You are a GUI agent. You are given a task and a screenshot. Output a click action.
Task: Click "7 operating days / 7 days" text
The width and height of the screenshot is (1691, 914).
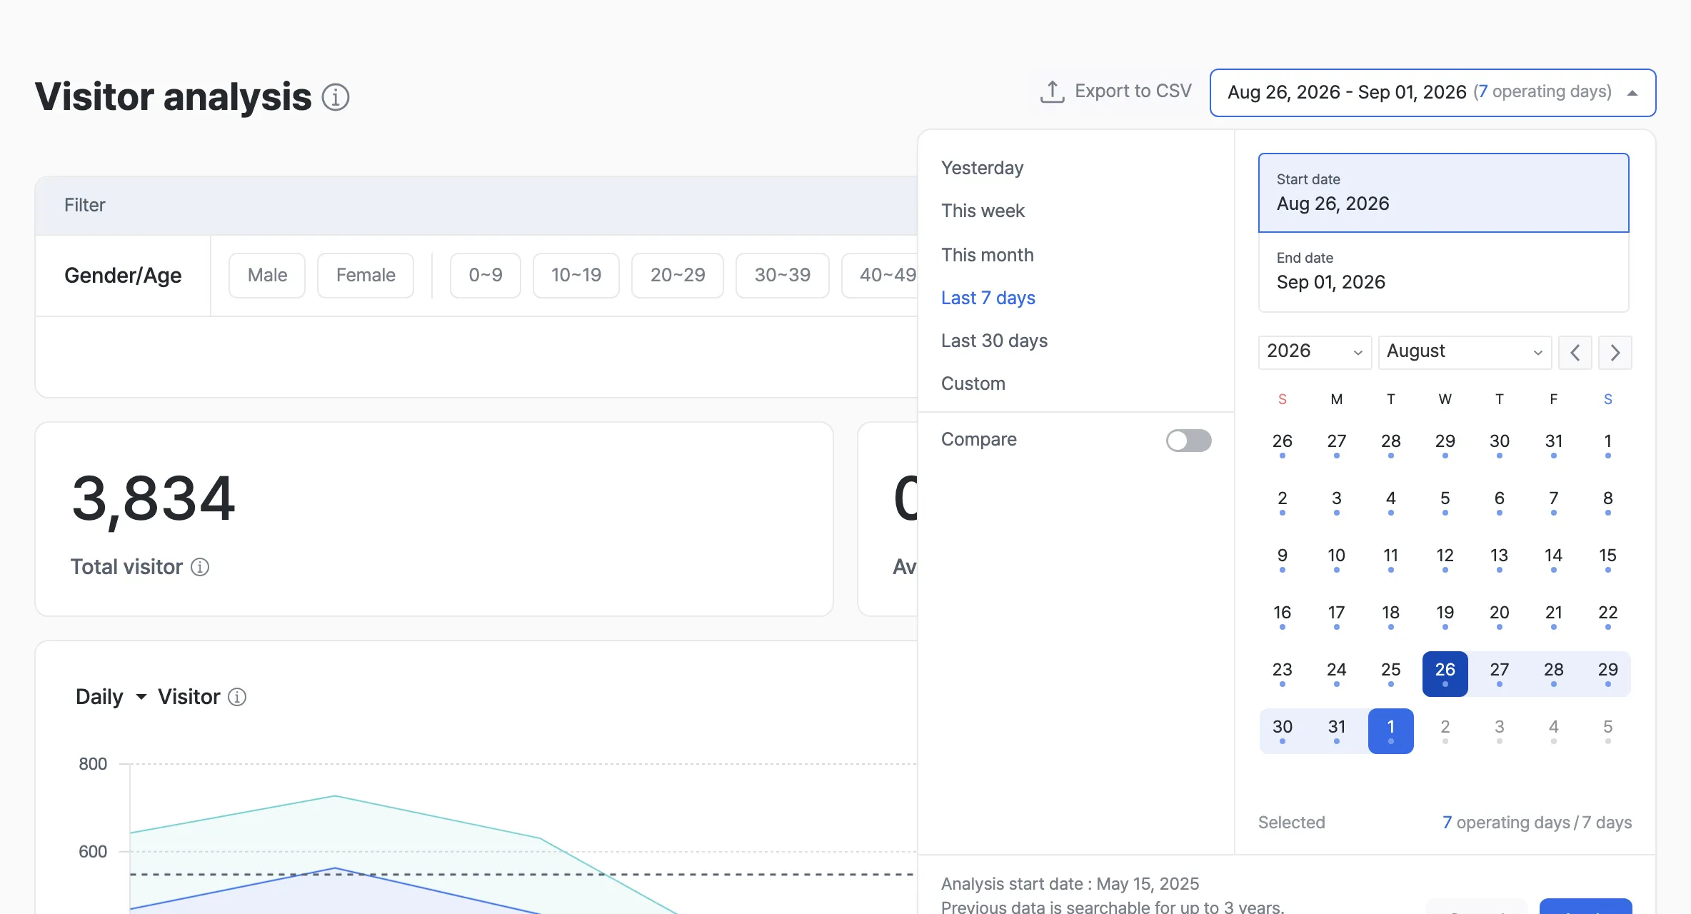point(1537,823)
